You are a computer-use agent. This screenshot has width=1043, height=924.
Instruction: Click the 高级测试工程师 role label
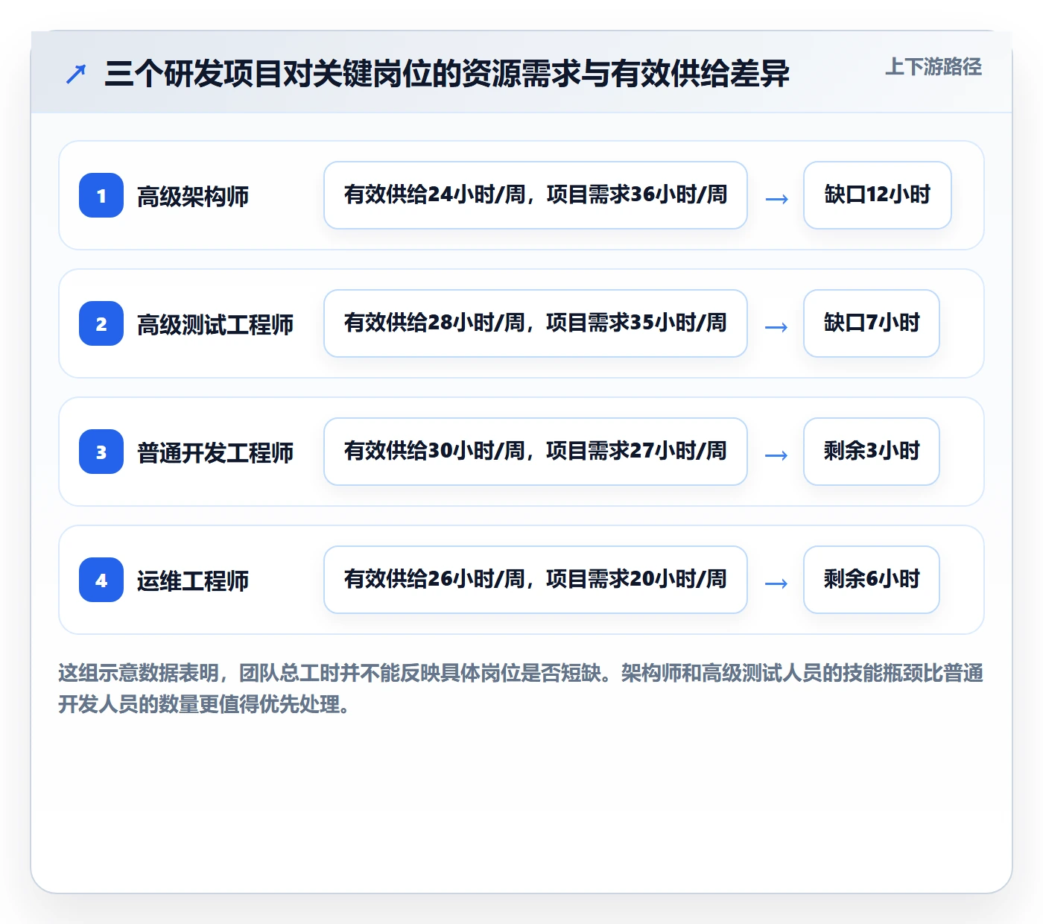(x=215, y=324)
